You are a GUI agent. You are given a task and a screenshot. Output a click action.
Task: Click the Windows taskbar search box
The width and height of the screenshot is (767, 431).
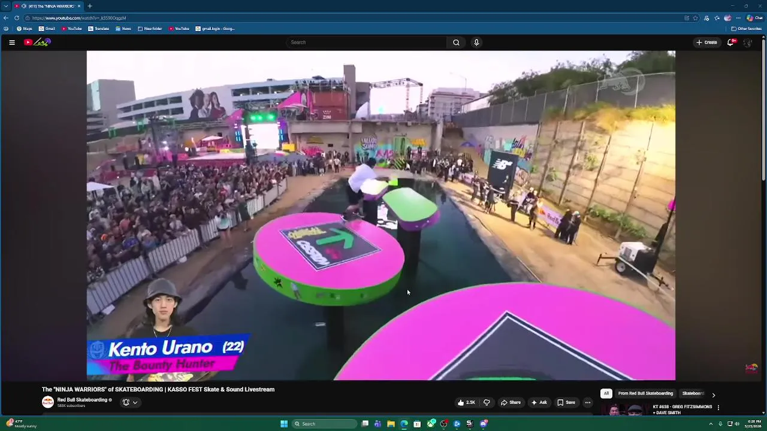pyautogui.click(x=325, y=424)
